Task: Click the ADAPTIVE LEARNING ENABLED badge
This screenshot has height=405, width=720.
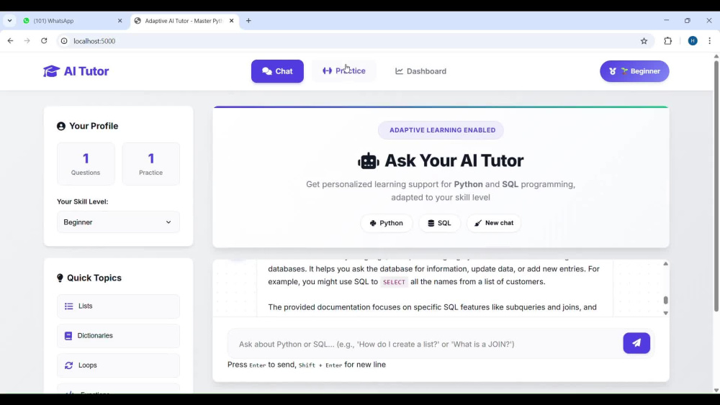Action: point(441,130)
